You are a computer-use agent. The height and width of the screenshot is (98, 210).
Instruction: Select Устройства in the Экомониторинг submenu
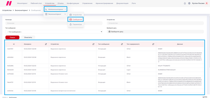click(x=76, y=15)
